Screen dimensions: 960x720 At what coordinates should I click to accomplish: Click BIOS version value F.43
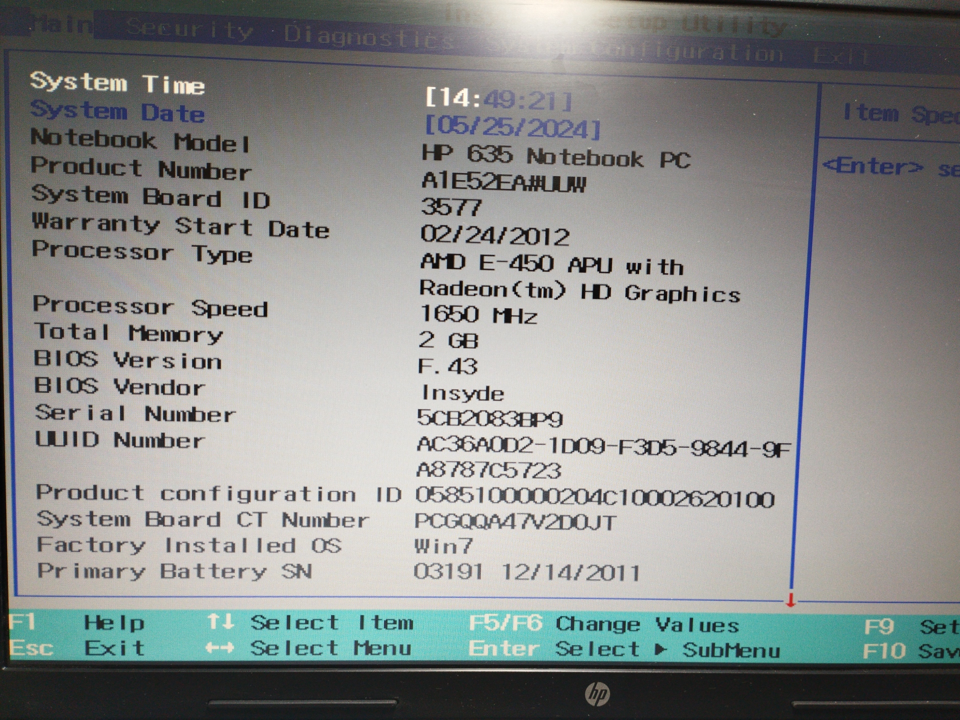pyautogui.click(x=447, y=366)
